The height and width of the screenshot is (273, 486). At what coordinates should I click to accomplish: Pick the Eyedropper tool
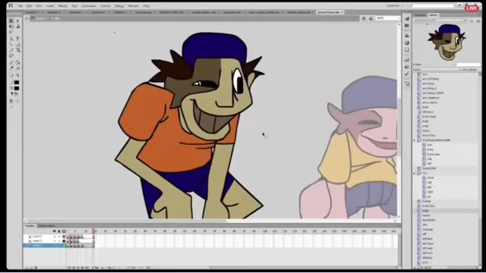[11, 68]
